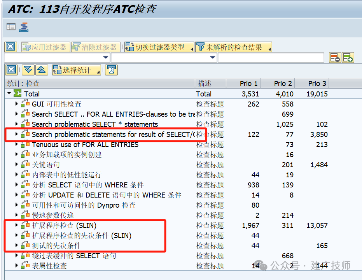Expand Tenuous use of FOR ALL ENTRIES node

pos(16,144)
